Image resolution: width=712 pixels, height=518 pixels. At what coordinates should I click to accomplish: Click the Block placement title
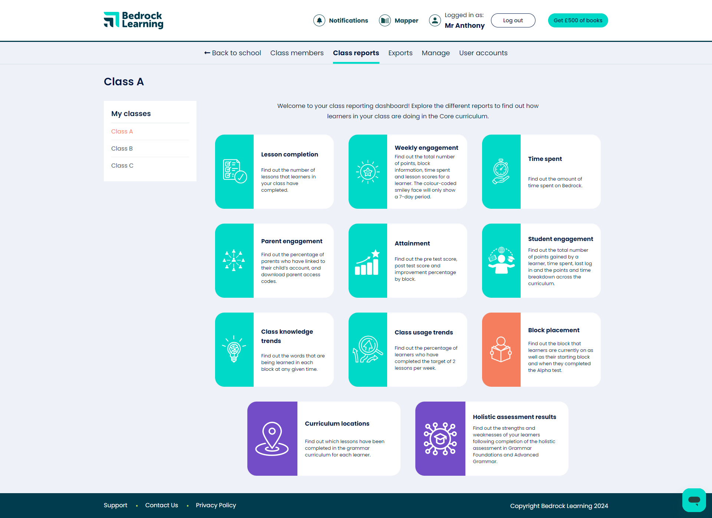coord(554,330)
